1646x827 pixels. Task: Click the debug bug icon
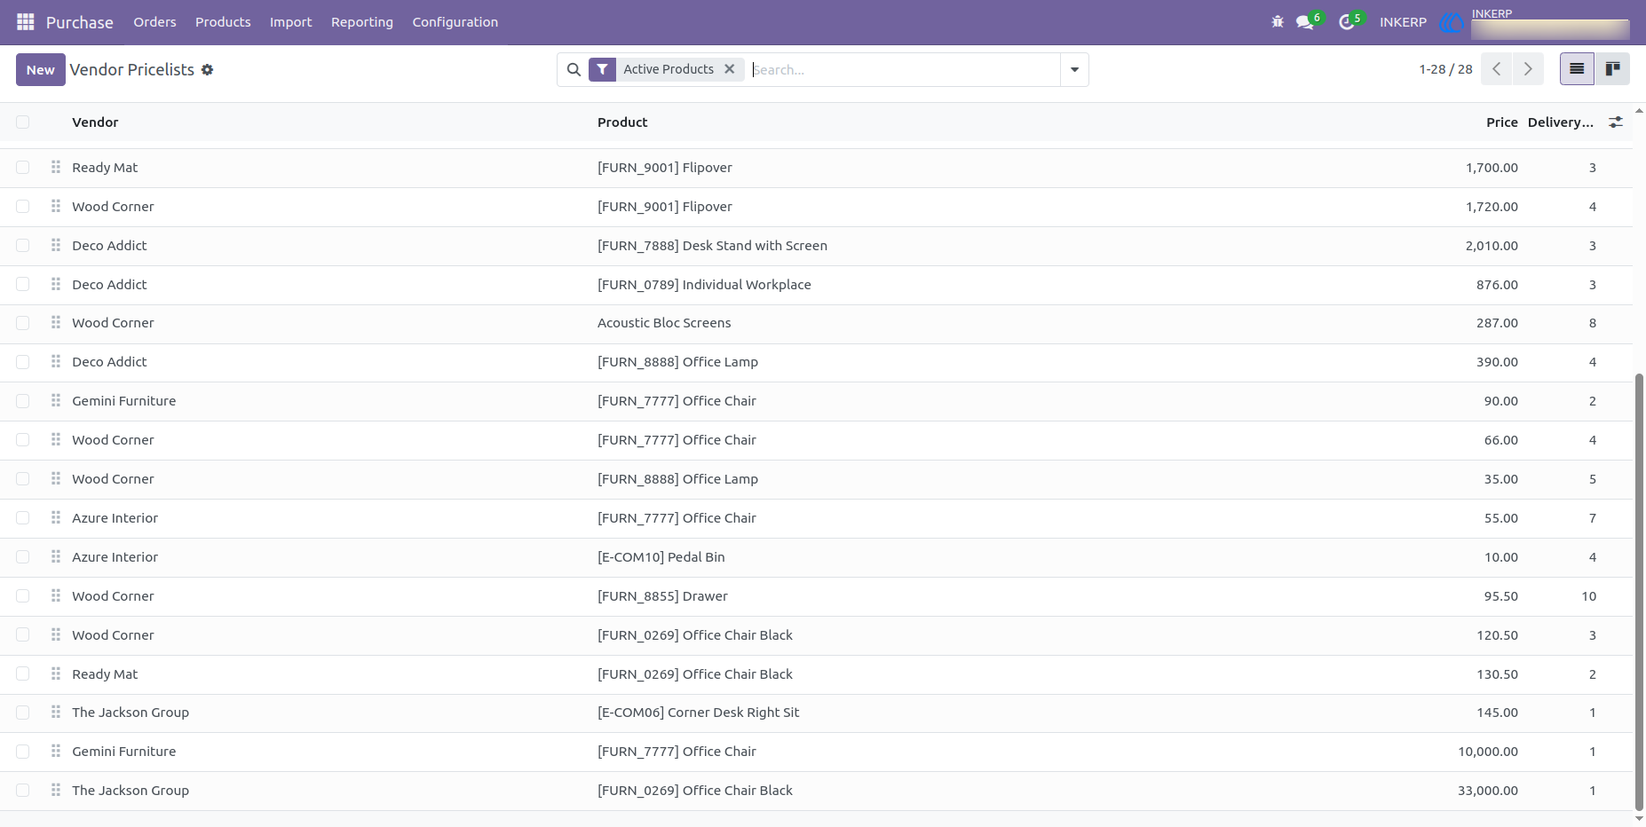(x=1278, y=21)
